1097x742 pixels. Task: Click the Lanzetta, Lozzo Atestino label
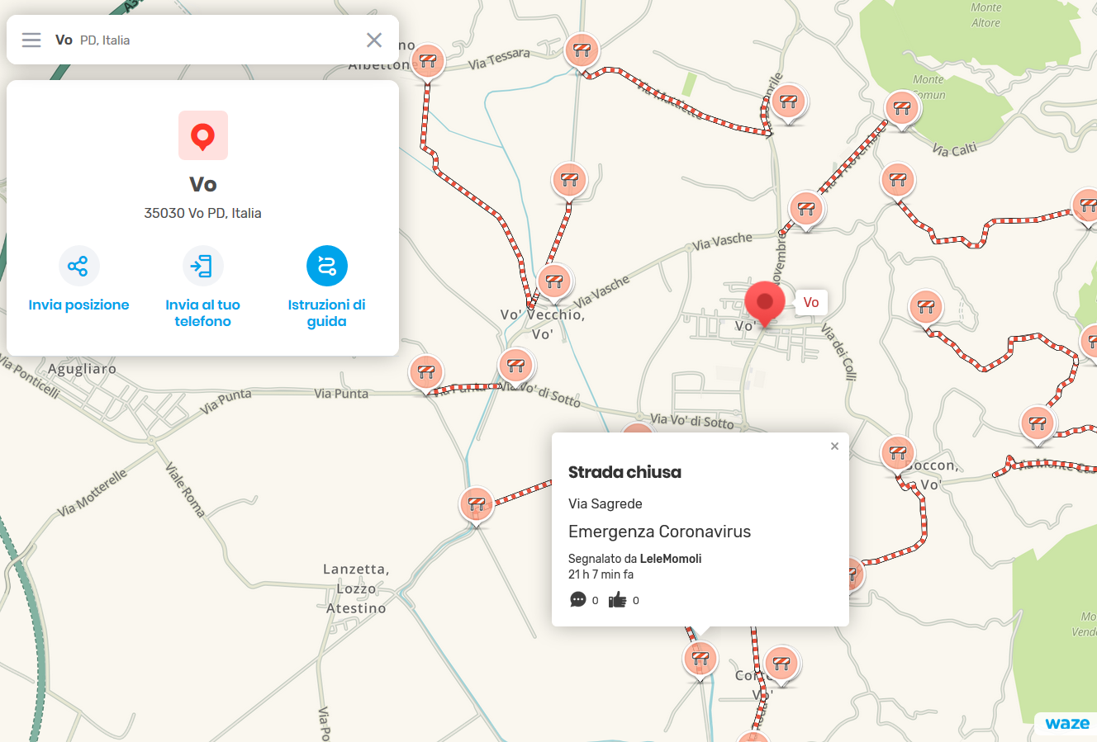[356, 588]
